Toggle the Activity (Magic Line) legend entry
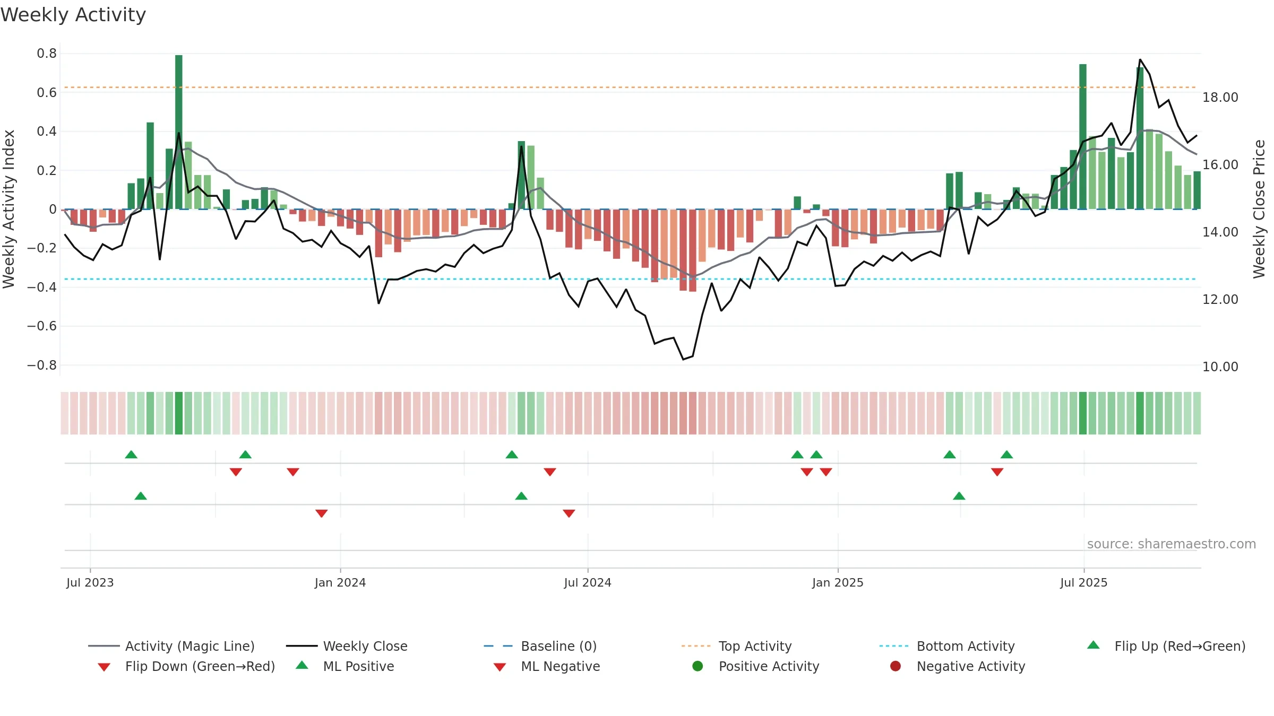1274x716 pixels. (x=171, y=646)
